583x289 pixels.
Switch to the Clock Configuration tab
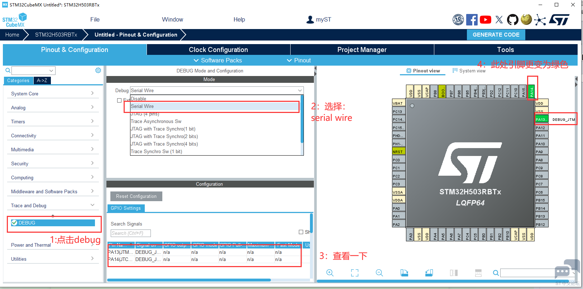click(218, 49)
